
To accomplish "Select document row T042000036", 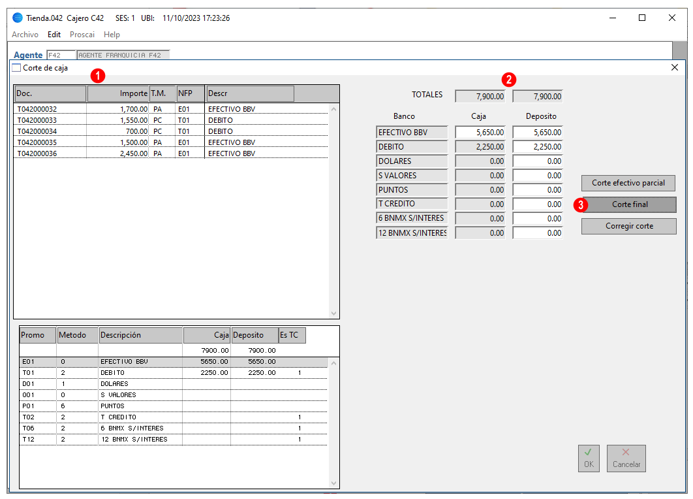I will [172, 153].
